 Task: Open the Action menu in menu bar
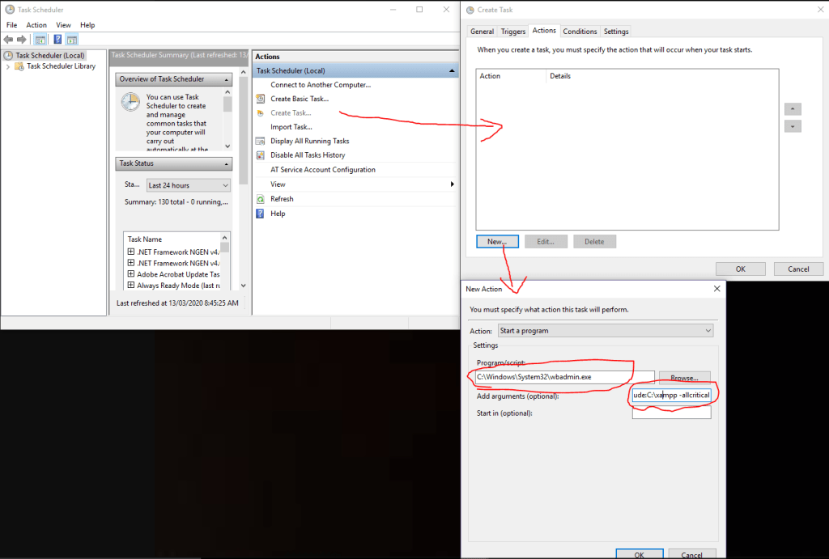click(x=36, y=25)
